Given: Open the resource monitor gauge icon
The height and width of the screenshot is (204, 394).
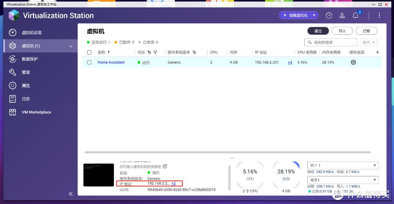Looking at the screenshot, I should click(329, 15).
